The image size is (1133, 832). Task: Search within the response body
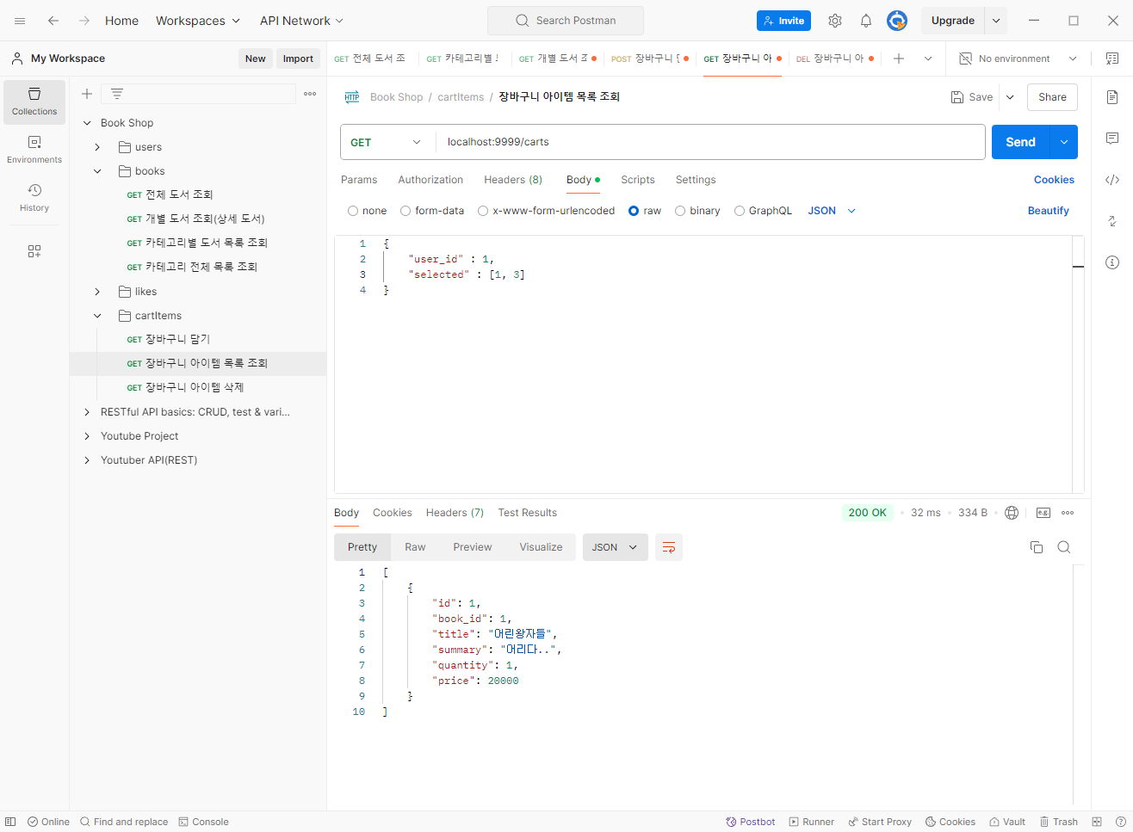coord(1064,547)
